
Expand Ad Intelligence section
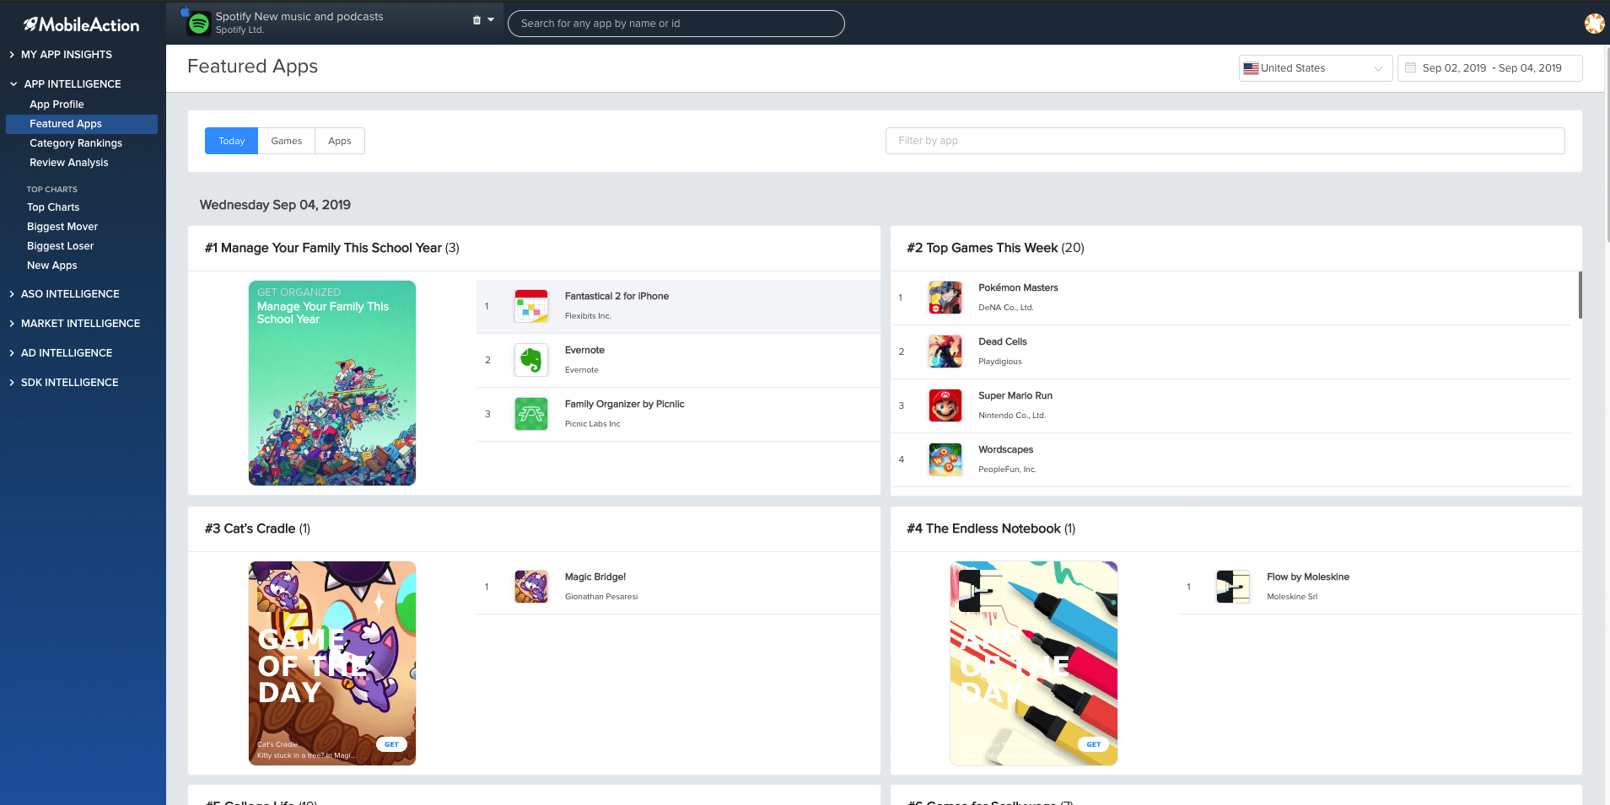coord(67,352)
